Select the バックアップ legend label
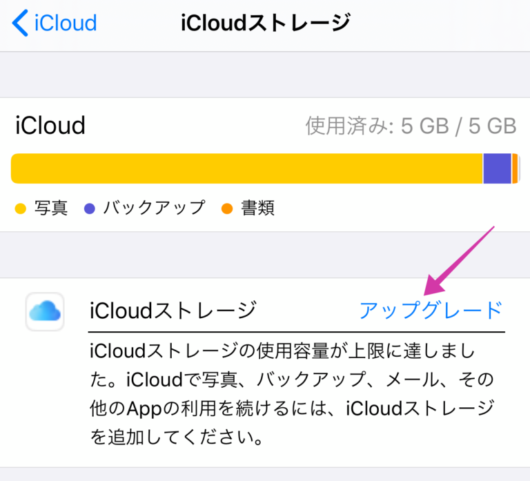Viewport: 530px width, 481px height. [x=154, y=208]
